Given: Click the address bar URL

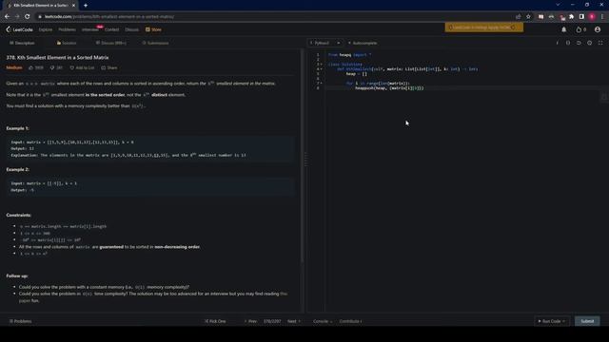Looking at the screenshot, I should pyautogui.click(x=109, y=17).
